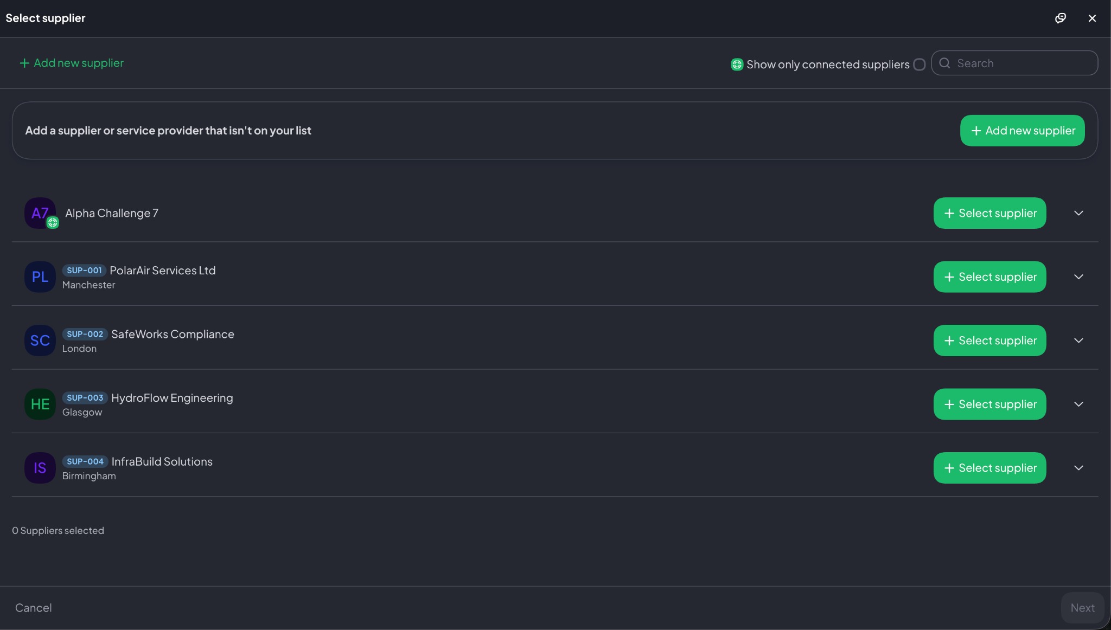Toggle Show only connected suppliers
The height and width of the screenshot is (630, 1111).
point(919,65)
